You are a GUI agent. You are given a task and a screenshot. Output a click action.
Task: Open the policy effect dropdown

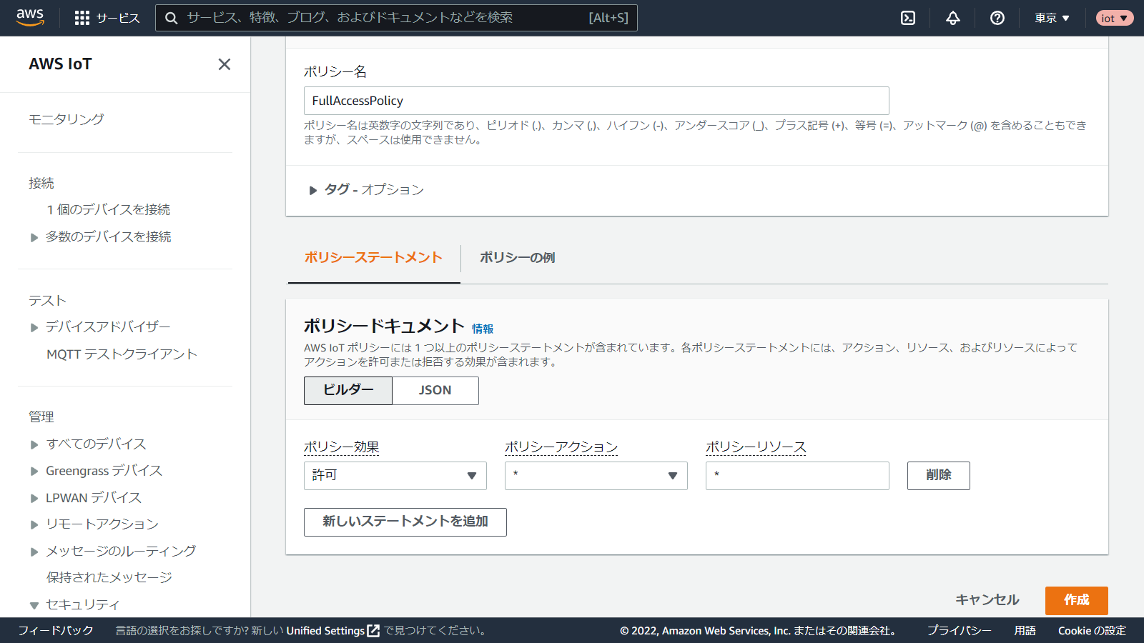[x=395, y=476]
